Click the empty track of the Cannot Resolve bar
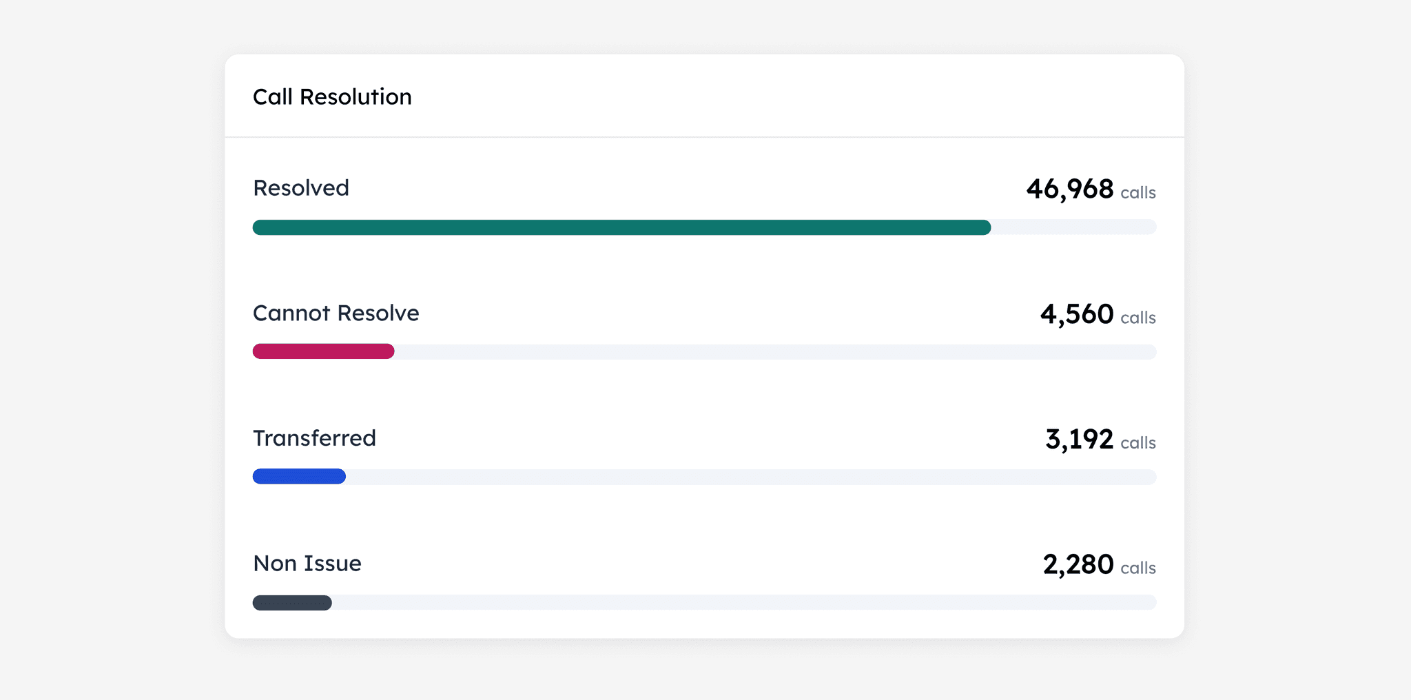Screen dimensions: 1411x700 tap(775, 352)
